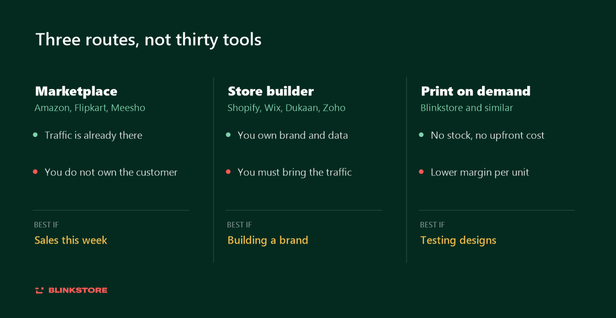Click BEST IF label above 'Testing designs'

pyautogui.click(x=432, y=225)
